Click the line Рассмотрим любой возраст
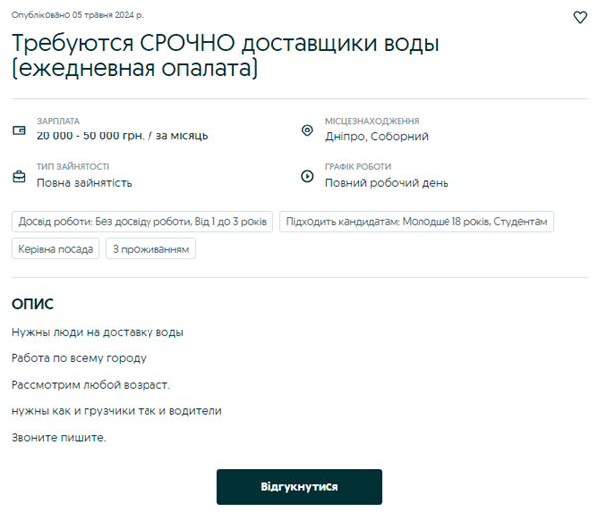The height and width of the screenshot is (529, 598). 92,385
